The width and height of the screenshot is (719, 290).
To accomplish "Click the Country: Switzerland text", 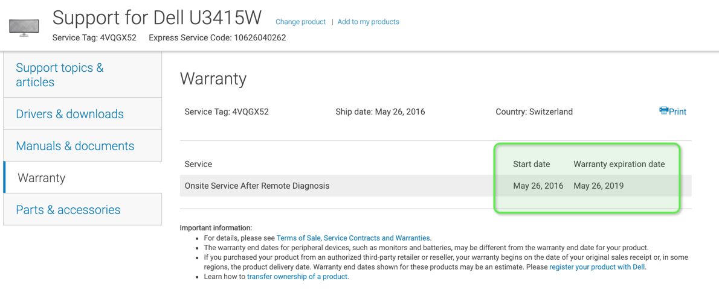I will coord(534,112).
